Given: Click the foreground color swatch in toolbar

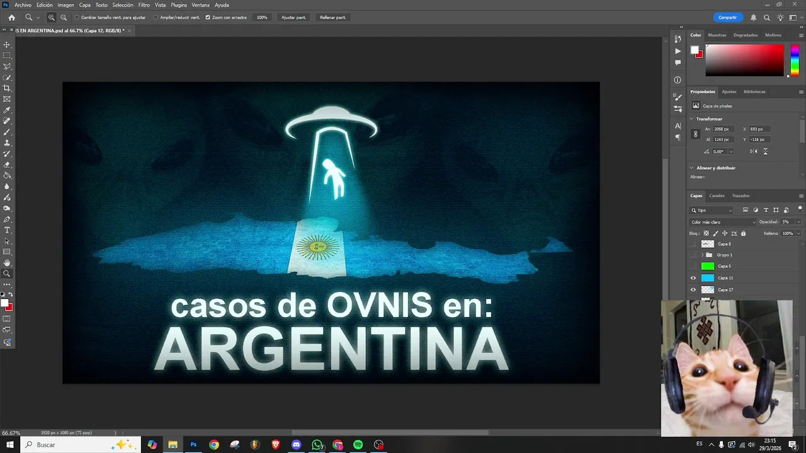Looking at the screenshot, I should point(4,303).
